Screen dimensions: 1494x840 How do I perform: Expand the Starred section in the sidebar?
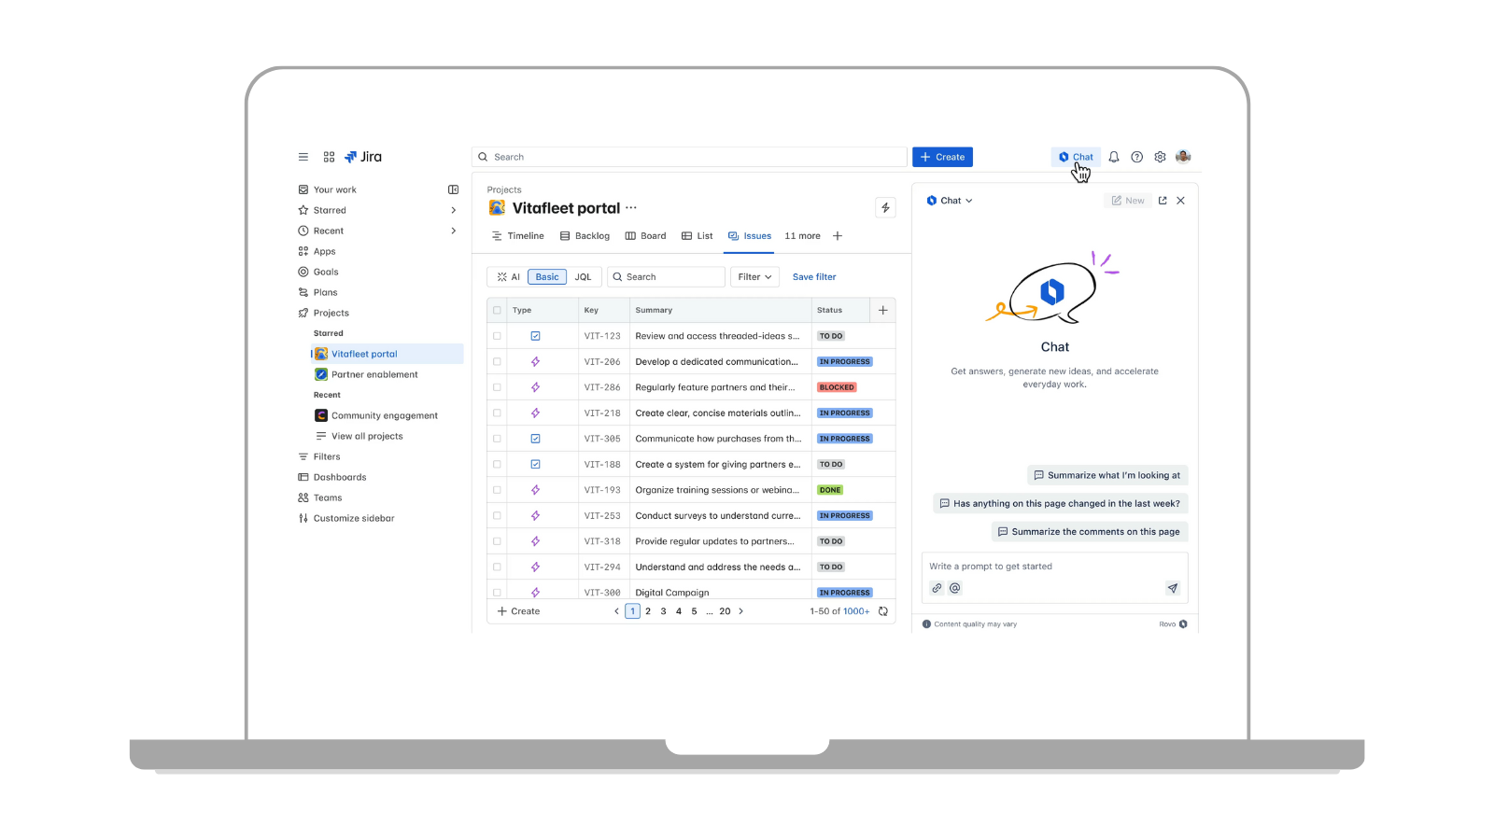click(454, 210)
